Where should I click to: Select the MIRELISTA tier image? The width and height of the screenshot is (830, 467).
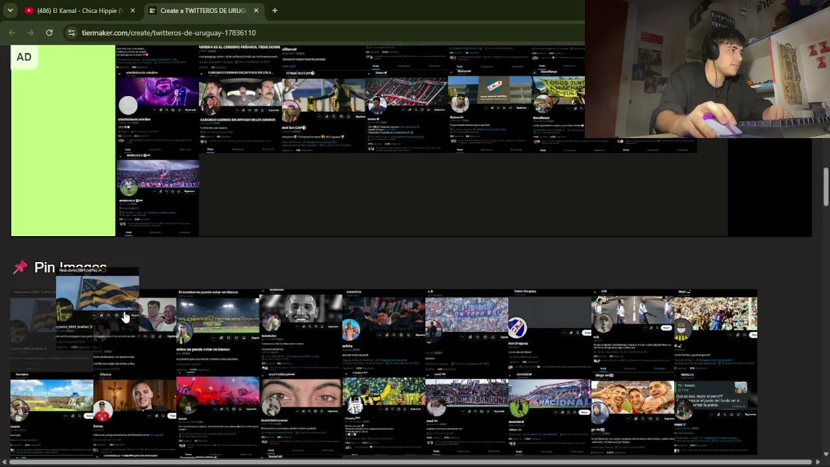158,195
